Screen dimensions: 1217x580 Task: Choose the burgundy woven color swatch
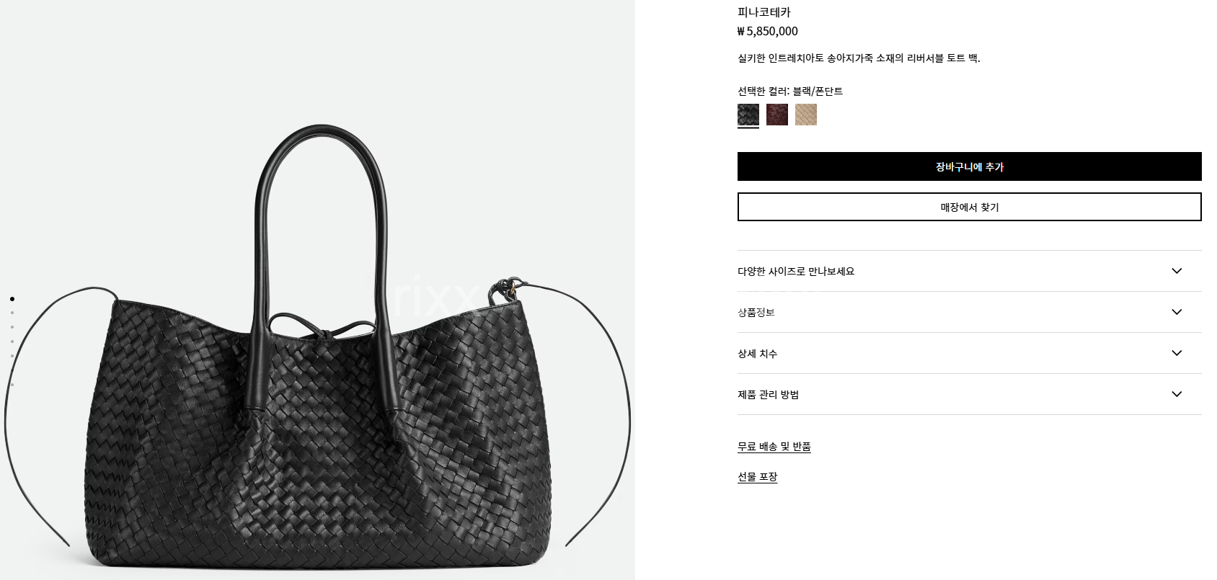point(776,115)
